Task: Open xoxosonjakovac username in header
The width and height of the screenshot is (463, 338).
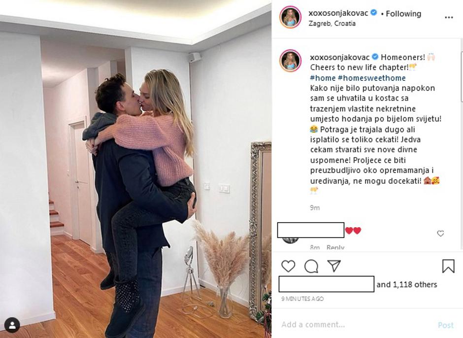Action: click(338, 13)
